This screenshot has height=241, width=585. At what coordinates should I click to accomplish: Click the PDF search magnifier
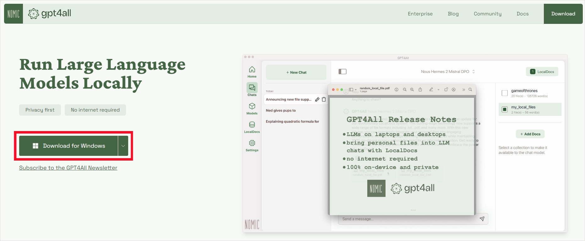click(x=470, y=90)
